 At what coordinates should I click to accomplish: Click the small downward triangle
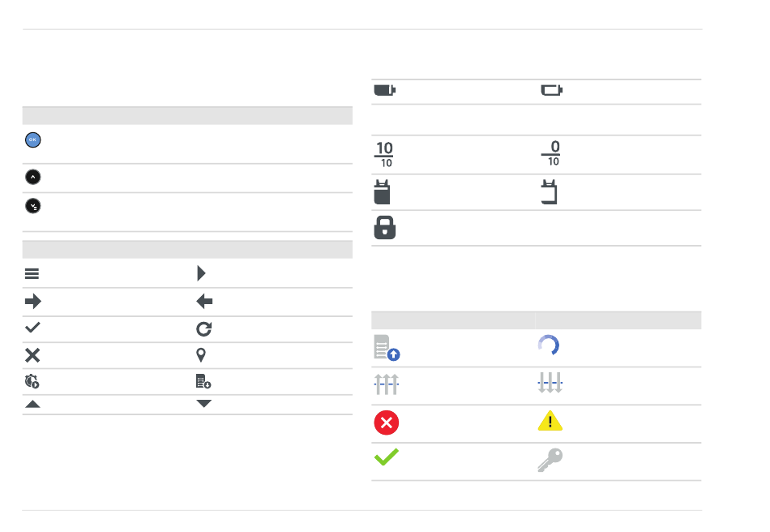tap(203, 403)
